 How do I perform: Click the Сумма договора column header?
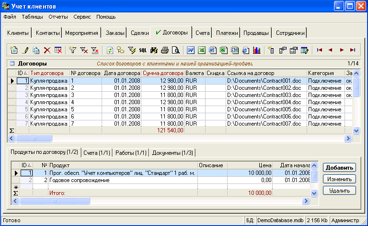point(162,73)
